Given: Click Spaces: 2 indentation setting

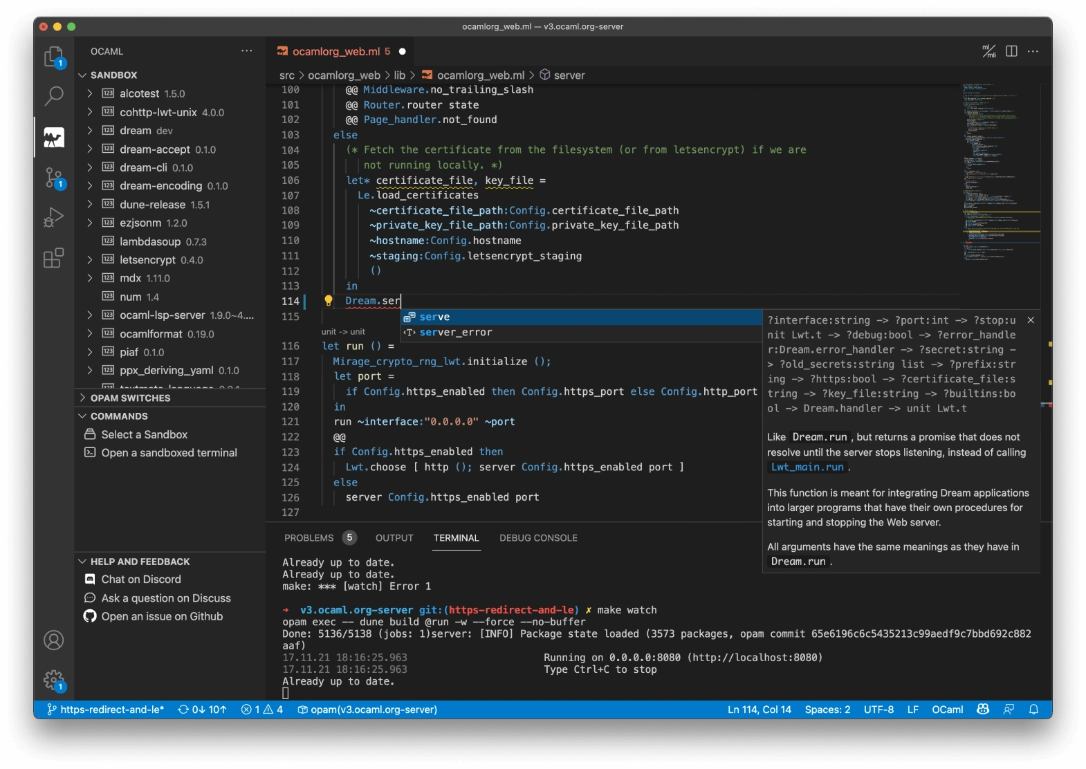Looking at the screenshot, I should [827, 710].
